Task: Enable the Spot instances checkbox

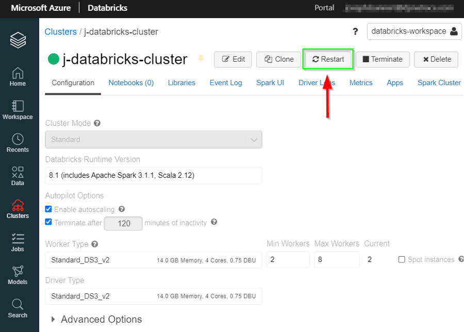Action: tap(402, 260)
